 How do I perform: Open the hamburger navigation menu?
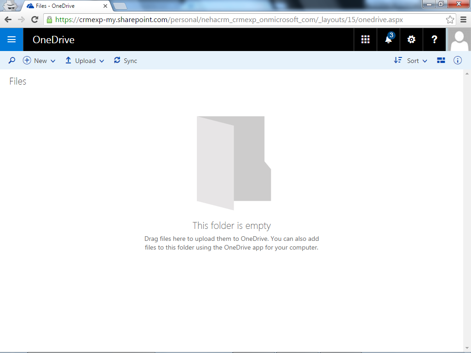click(x=11, y=40)
